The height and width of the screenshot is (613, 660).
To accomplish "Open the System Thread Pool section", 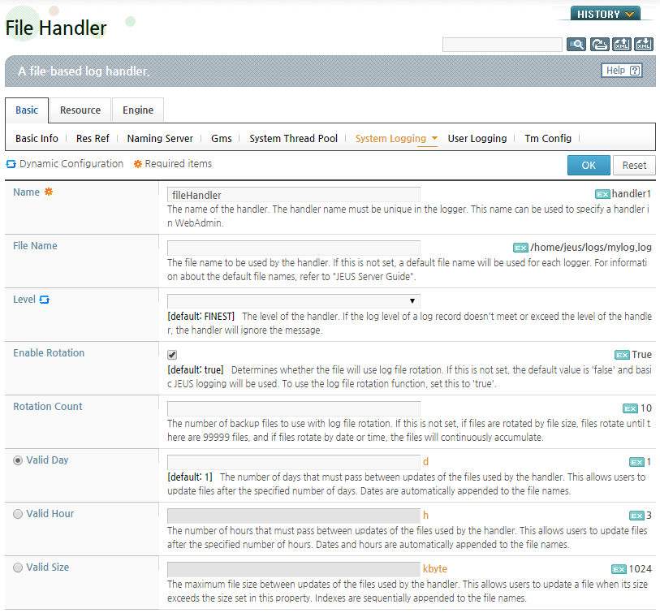I will pyautogui.click(x=293, y=139).
